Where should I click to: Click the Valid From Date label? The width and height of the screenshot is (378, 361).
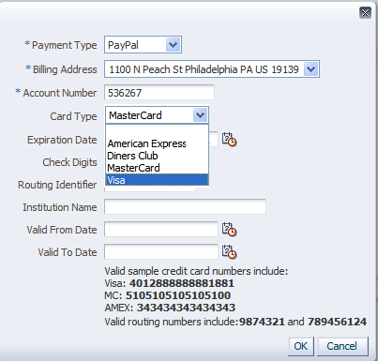point(62,230)
